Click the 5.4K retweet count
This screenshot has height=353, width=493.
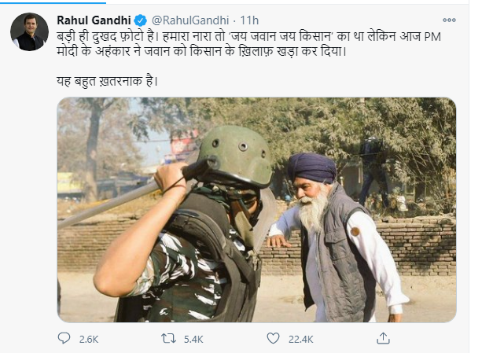pyautogui.click(x=193, y=339)
